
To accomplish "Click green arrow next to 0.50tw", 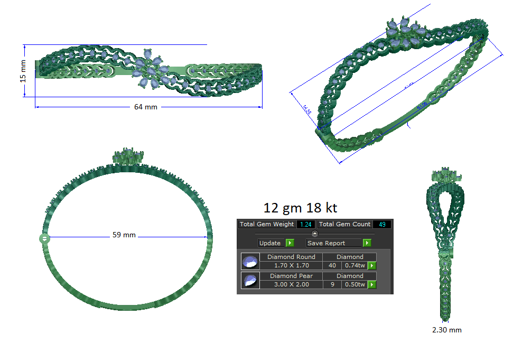I will (371, 285).
